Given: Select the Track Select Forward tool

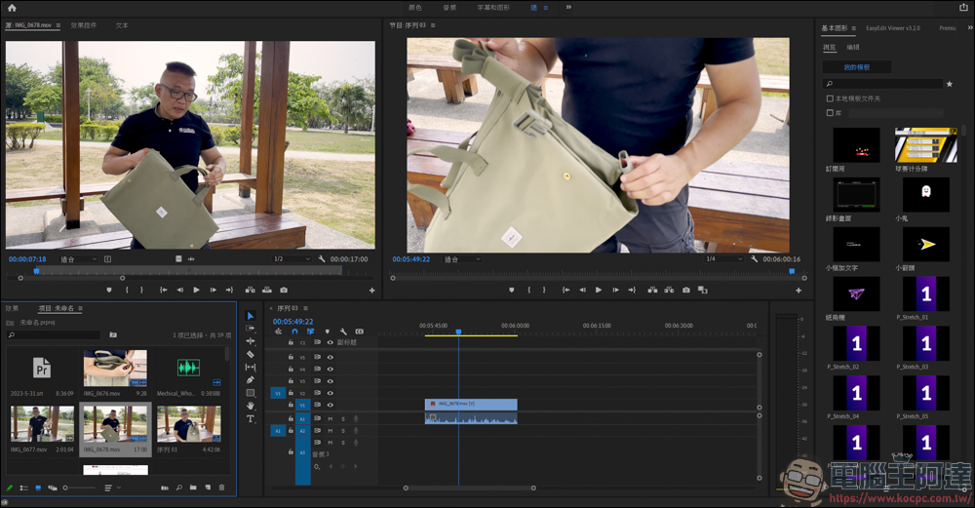Looking at the screenshot, I should [251, 329].
